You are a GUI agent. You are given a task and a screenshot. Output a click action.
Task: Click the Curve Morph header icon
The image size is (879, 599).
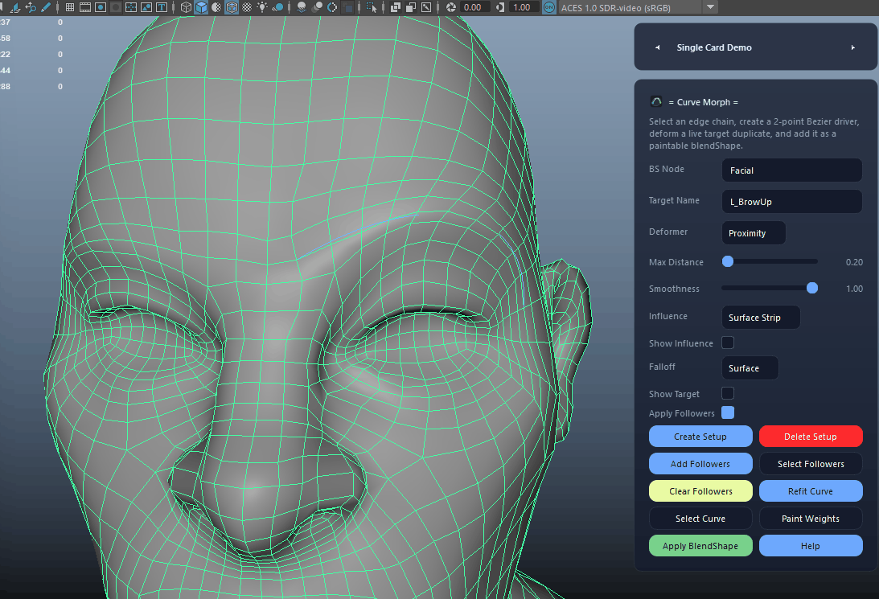pos(656,101)
